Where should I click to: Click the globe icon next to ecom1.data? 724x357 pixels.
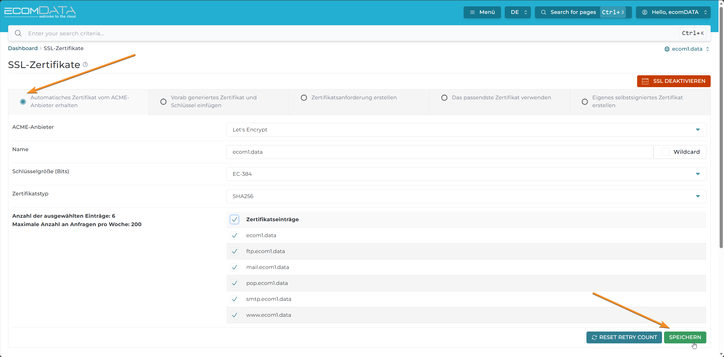pyautogui.click(x=667, y=49)
